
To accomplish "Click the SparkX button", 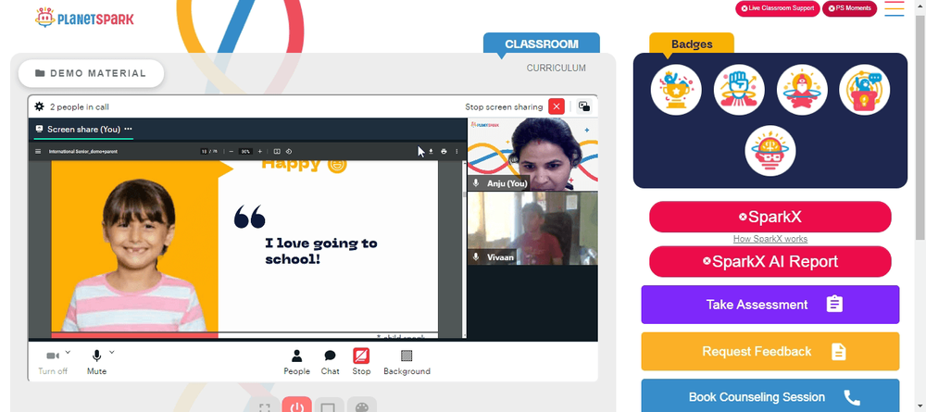I will coord(770,217).
